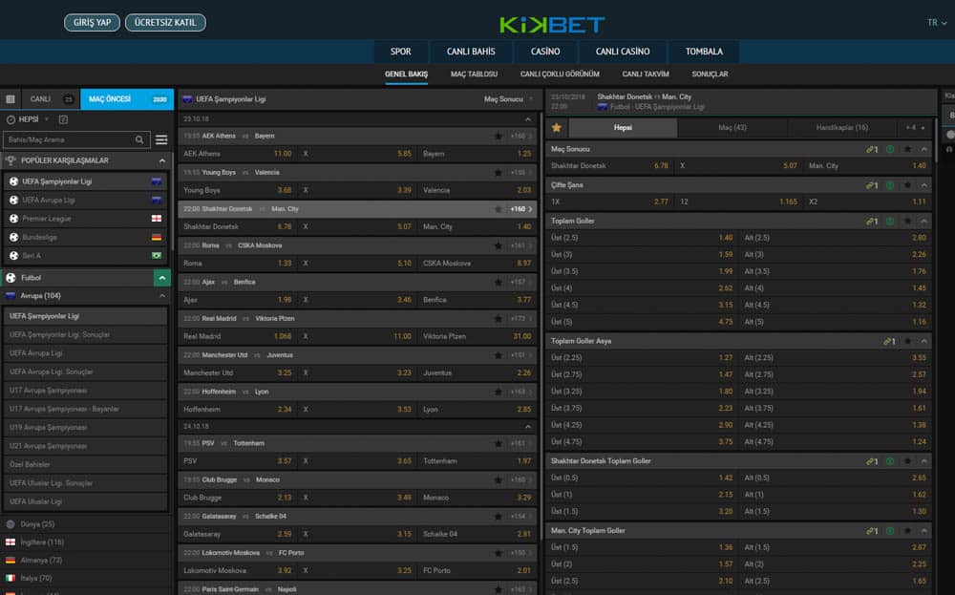Click the link icon in Toplam Goller Asya
The width and height of the screenshot is (955, 595).
pyautogui.click(x=889, y=342)
